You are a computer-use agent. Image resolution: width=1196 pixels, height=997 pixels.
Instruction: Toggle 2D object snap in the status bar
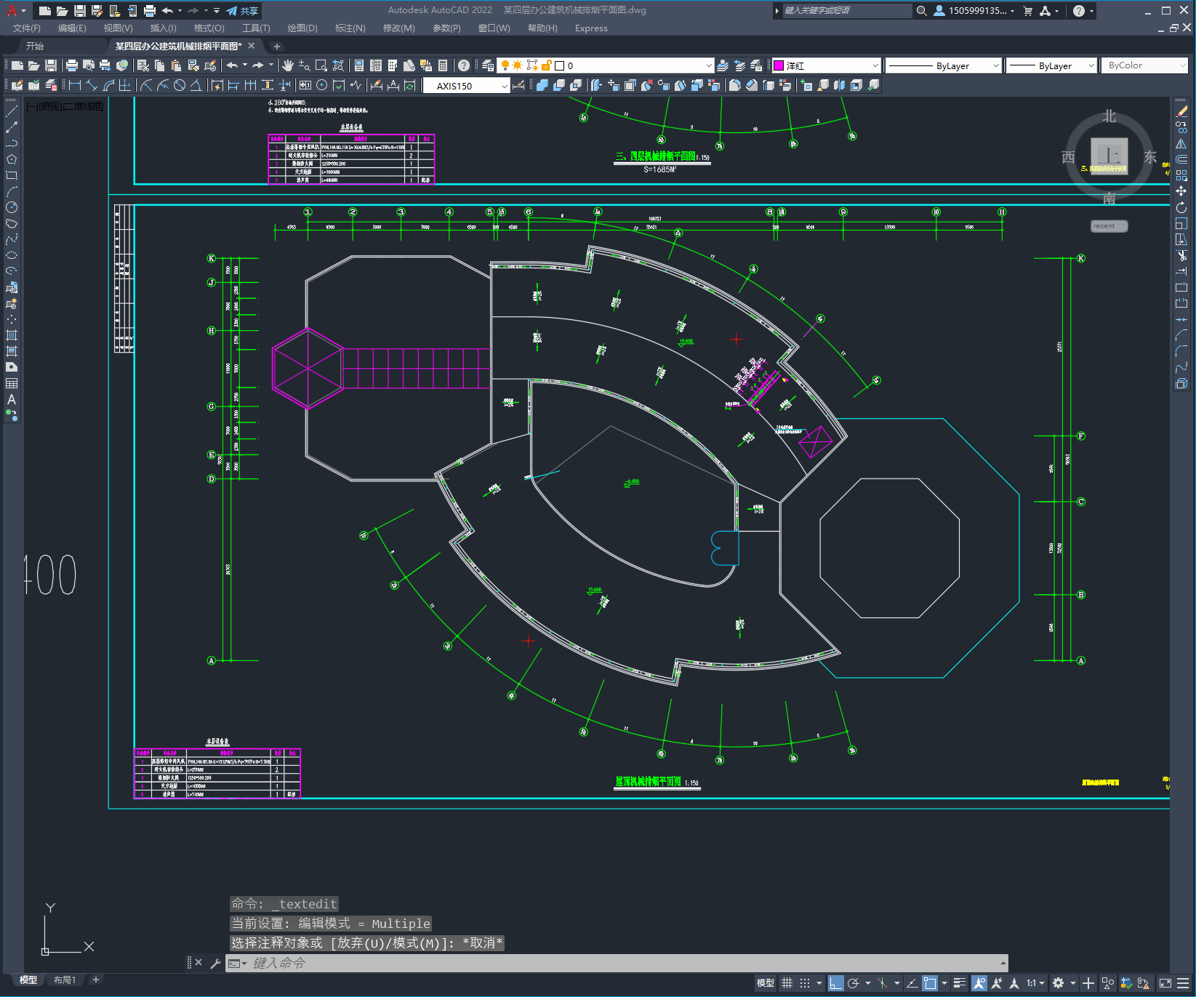point(930,983)
